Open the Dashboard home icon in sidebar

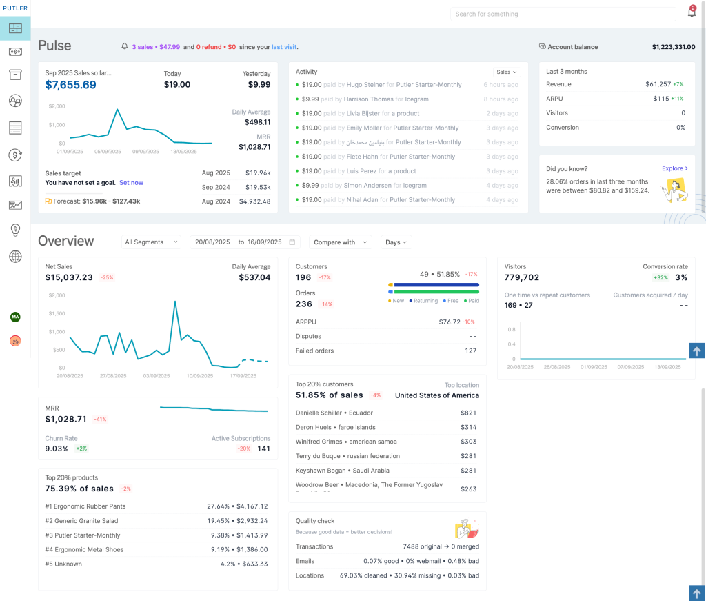coord(15,28)
